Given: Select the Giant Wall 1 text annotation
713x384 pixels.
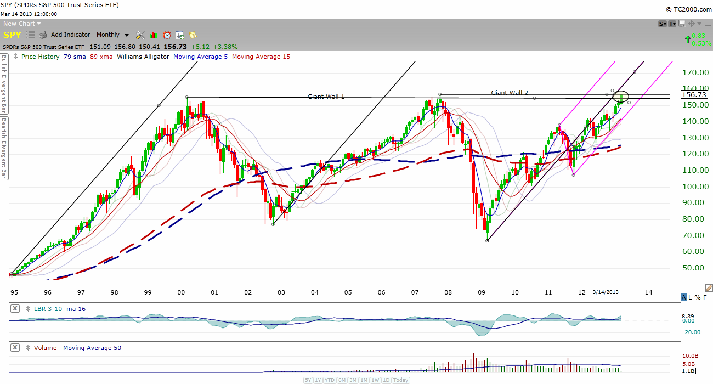Looking at the screenshot, I should click(326, 97).
